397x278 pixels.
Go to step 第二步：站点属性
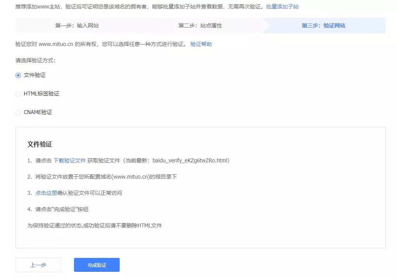coord(200,26)
